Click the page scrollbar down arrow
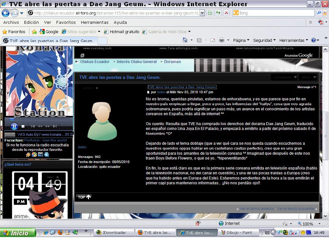The width and height of the screenshot is (329, 247). pyautogui.click(x=325, y=216)
